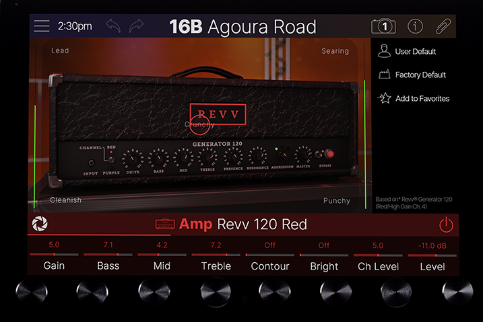Viewport: 483px width, 322px height.
Task: Click the paperclip attachment icon
Action: coord(443,26)
